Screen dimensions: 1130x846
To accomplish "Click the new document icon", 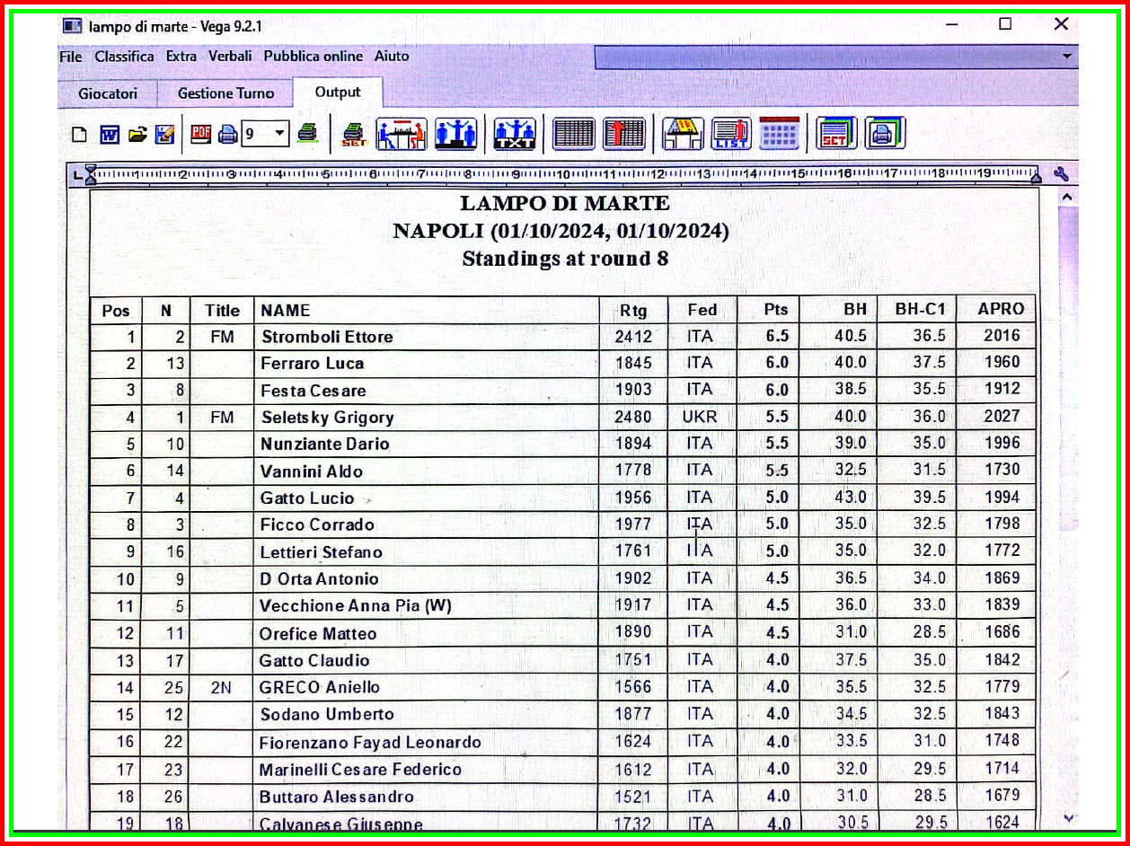I will tap(81, 135).
